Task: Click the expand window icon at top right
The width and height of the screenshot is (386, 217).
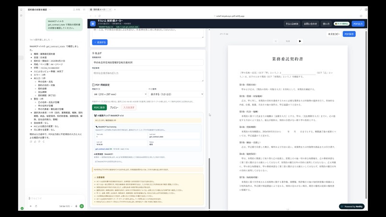Action: click(361, 10)
